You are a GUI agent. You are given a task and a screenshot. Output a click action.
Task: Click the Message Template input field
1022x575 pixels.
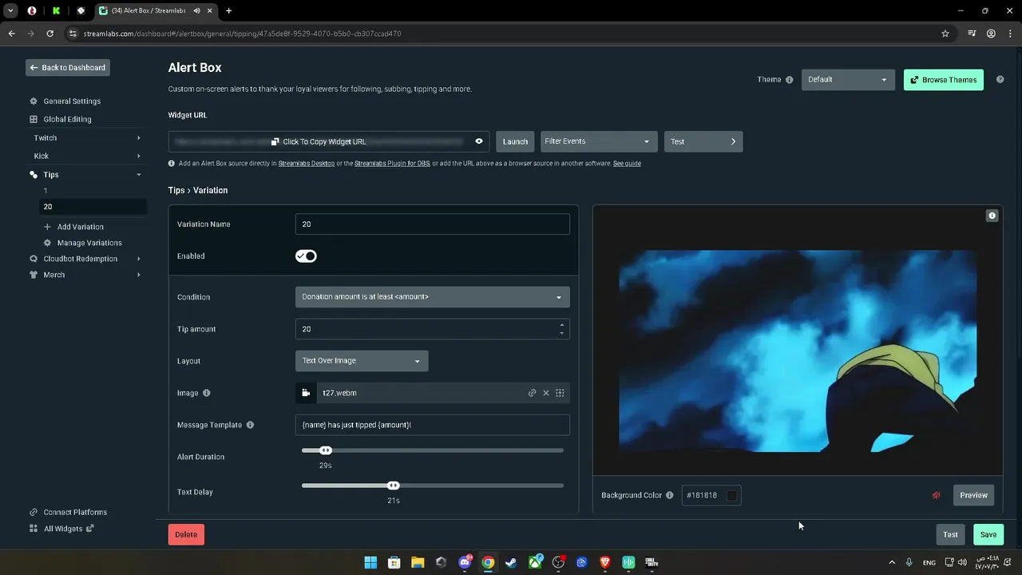point(432,425)
